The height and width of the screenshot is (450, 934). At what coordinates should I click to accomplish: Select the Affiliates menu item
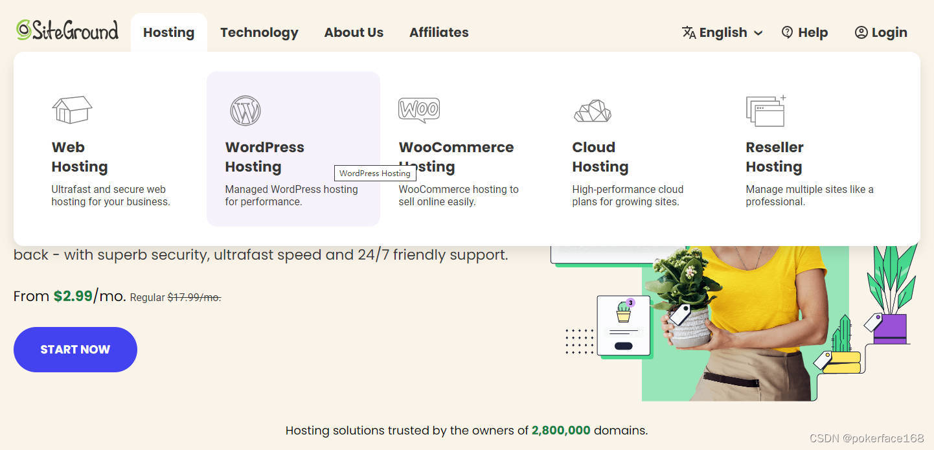point(439,32)
